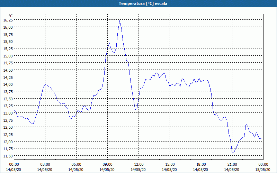Select the '16,00' y-axis value
The image size is (277, 173).
[8, 27]
